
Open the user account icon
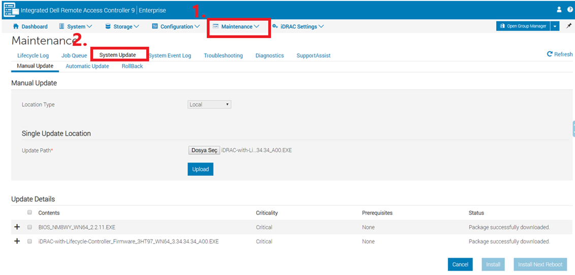(559, 10)
